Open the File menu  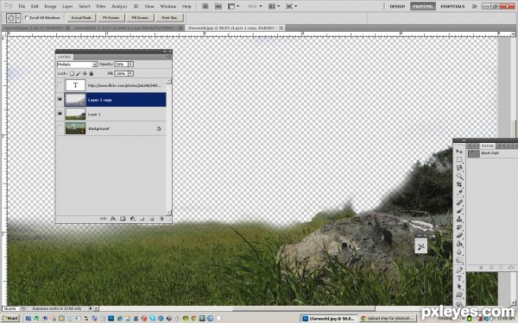[22, 6]
